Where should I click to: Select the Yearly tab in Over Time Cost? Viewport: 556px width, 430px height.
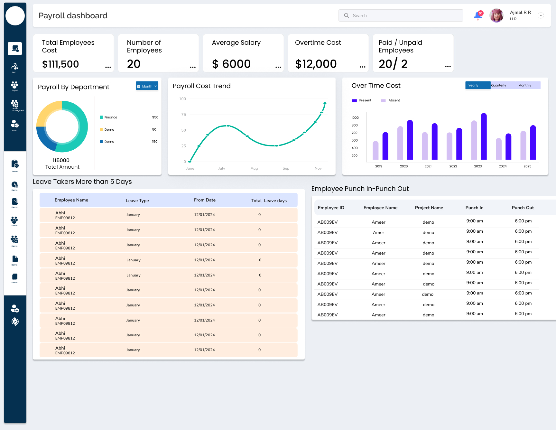coord(478,85)
